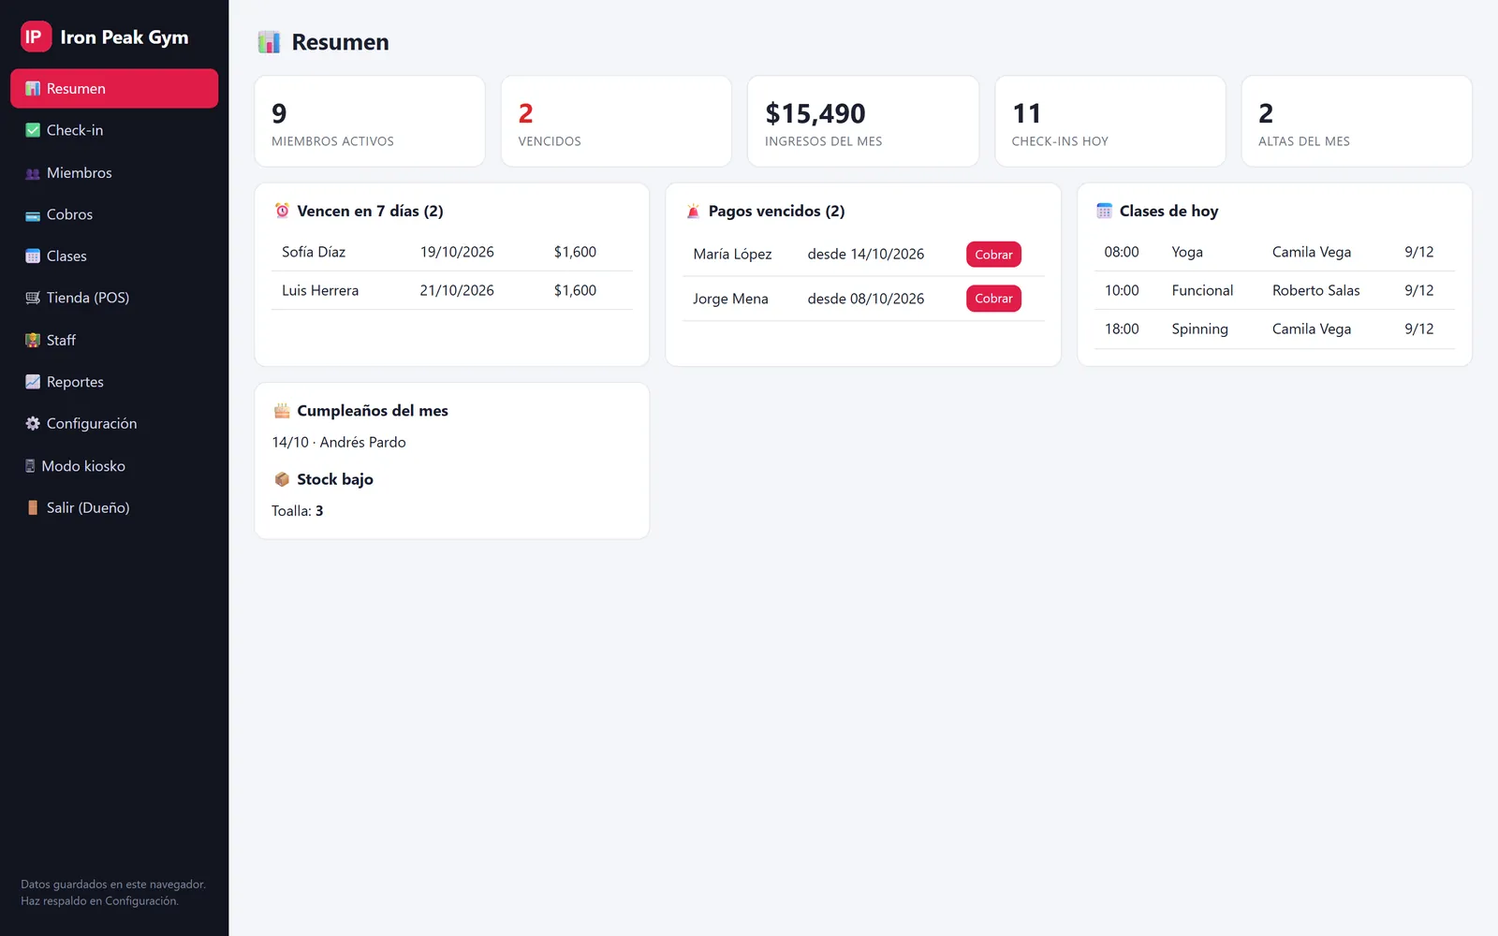Select the 18:00 Spinning class row
Viewport: 1498px width, 936px height.
[x=1274, y=329]
